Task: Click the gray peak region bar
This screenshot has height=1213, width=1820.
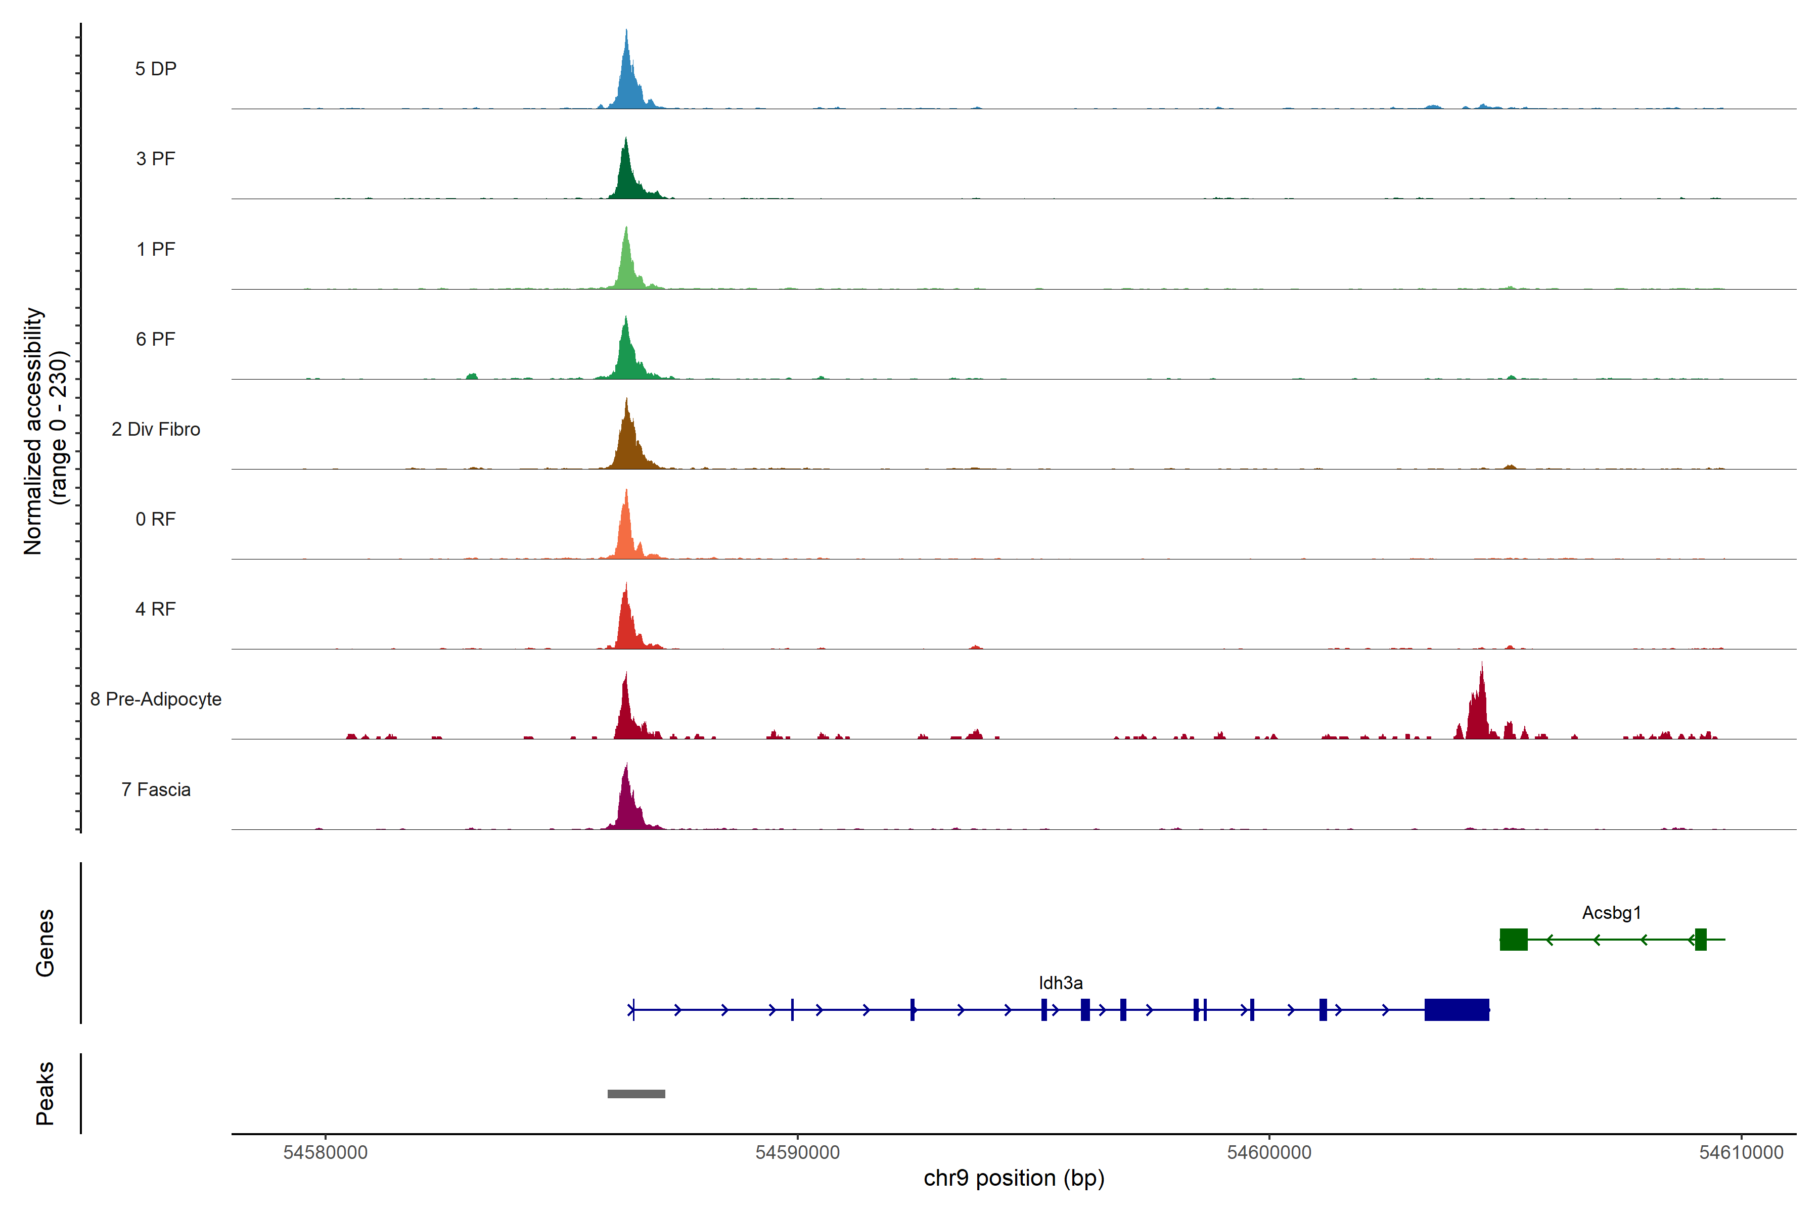Action: pyautogui.click(x=636, y=1093)
